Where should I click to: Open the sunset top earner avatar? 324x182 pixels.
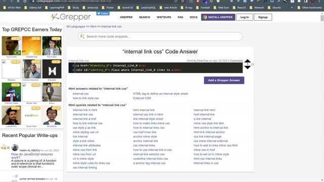coord(31,45)
